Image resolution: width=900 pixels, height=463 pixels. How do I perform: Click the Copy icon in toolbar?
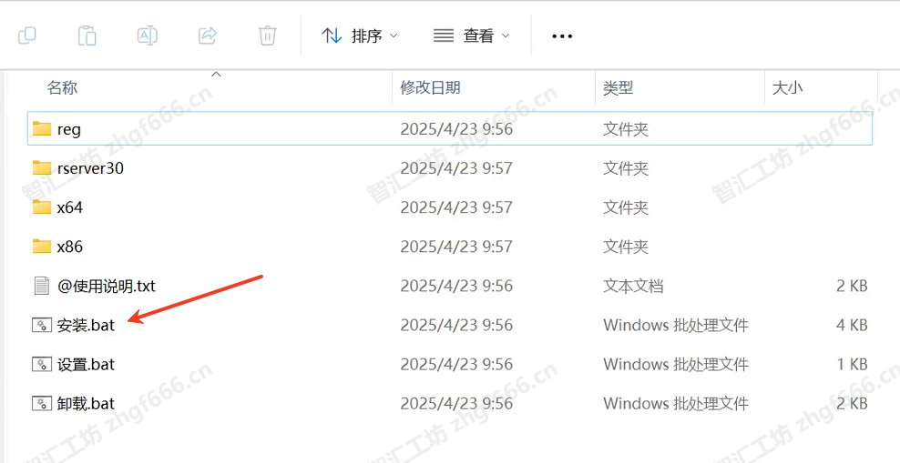click(x=27, y=35)
